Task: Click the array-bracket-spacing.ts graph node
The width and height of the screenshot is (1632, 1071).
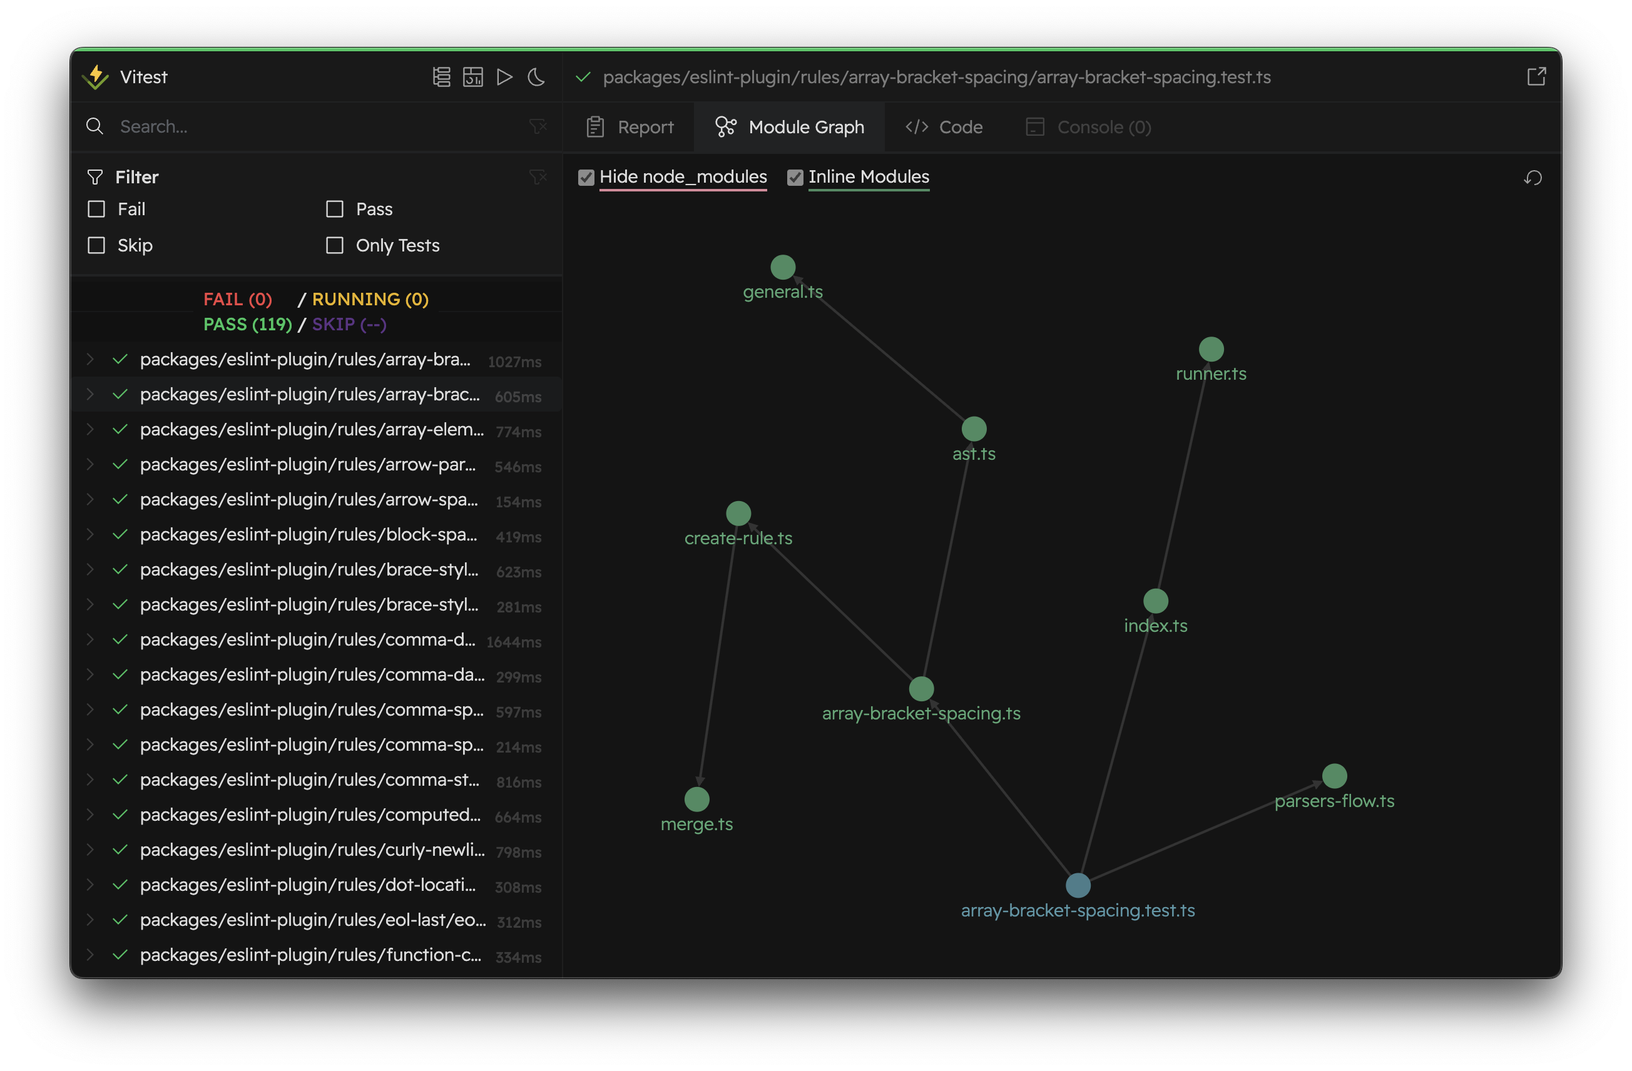Action: point(922,689)
